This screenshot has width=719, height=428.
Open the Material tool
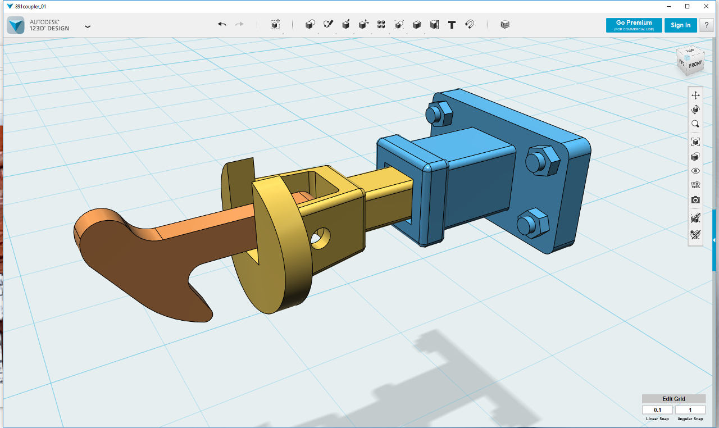pyautogui.click(x=505, y=25)
